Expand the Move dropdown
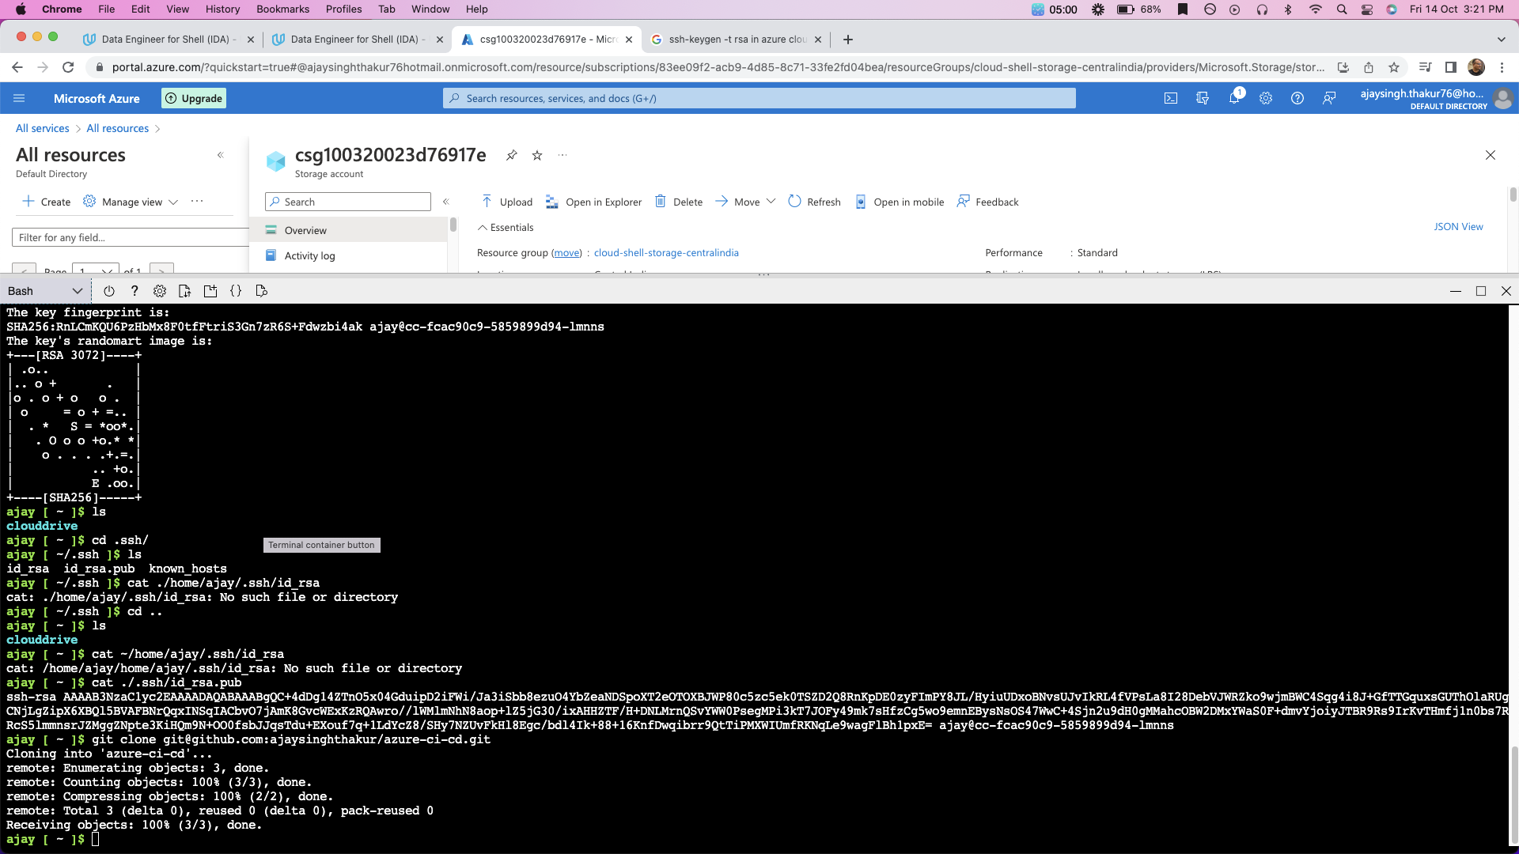 tap(771, 202)
